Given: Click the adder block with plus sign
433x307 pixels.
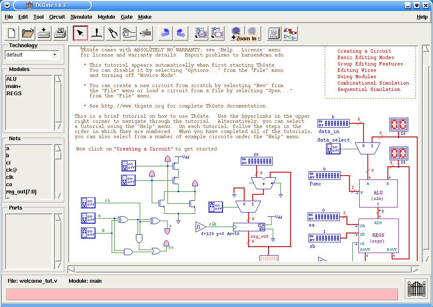Looking at the screenshot, I should click(x=264, y=183).
